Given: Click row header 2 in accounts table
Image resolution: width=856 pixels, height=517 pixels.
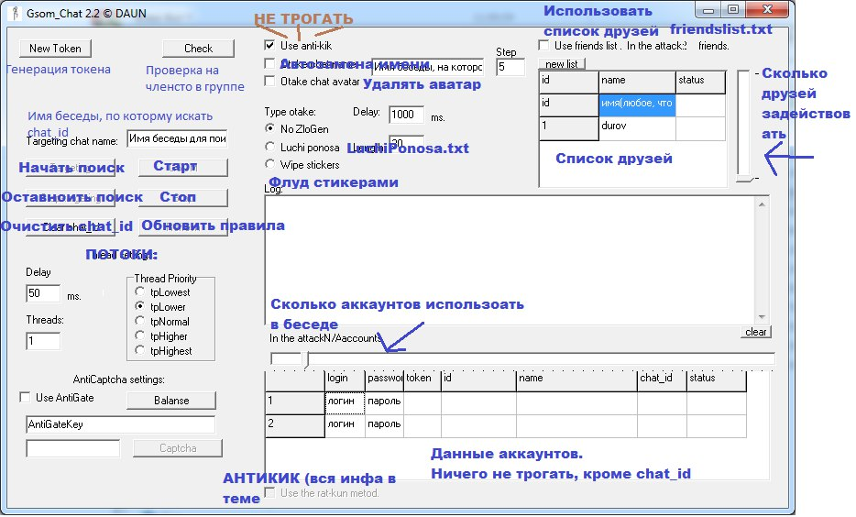Looking at the screenshot, I should (x=295, y=426).
